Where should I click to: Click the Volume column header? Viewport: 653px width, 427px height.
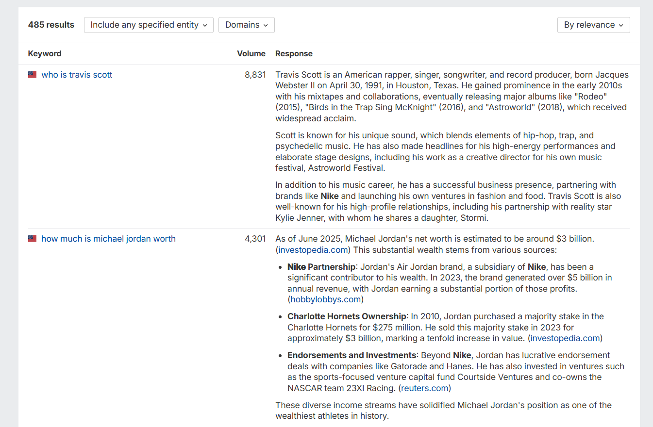pyautogui.click(x=251, y=53)
